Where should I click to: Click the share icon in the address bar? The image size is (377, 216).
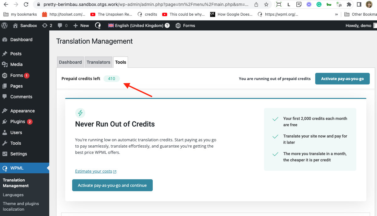(256, 4)
